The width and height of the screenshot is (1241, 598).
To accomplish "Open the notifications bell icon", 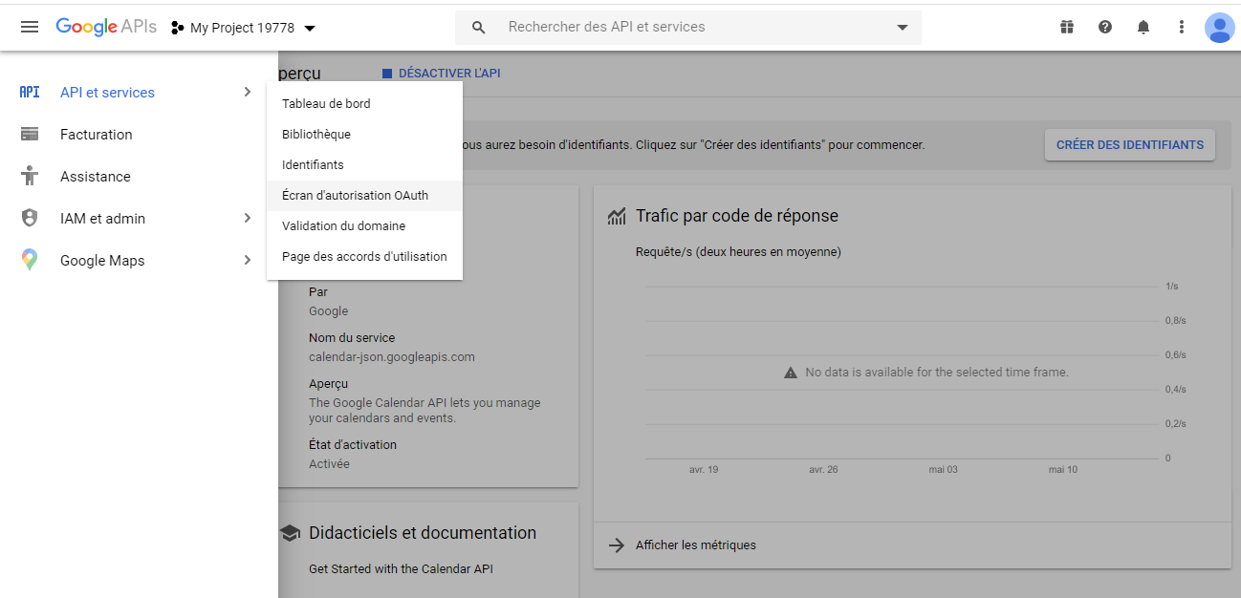I will 1143,27.
